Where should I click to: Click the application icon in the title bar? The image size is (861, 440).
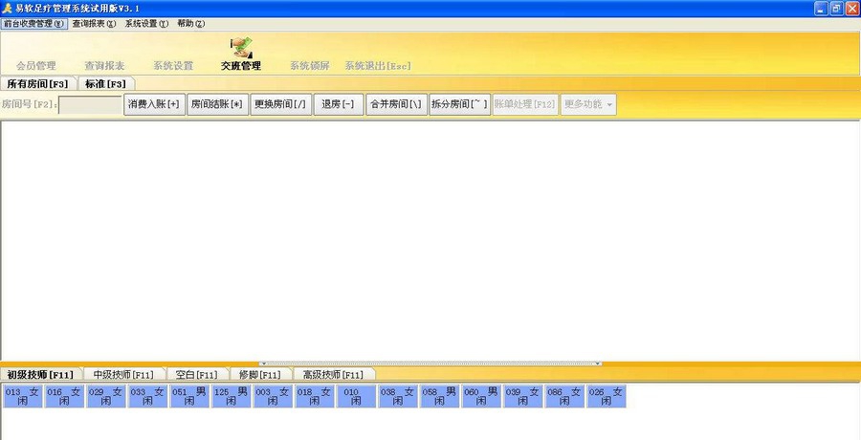pos(7,9)
